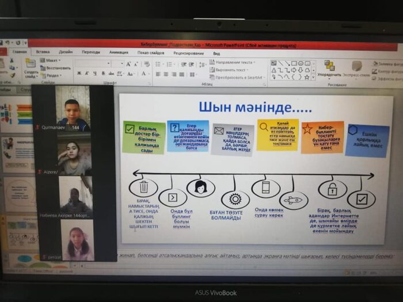Screen dimensions: 403x302
Task: Select the rectangle shape in shapes gallery
Action: (294, 63)
